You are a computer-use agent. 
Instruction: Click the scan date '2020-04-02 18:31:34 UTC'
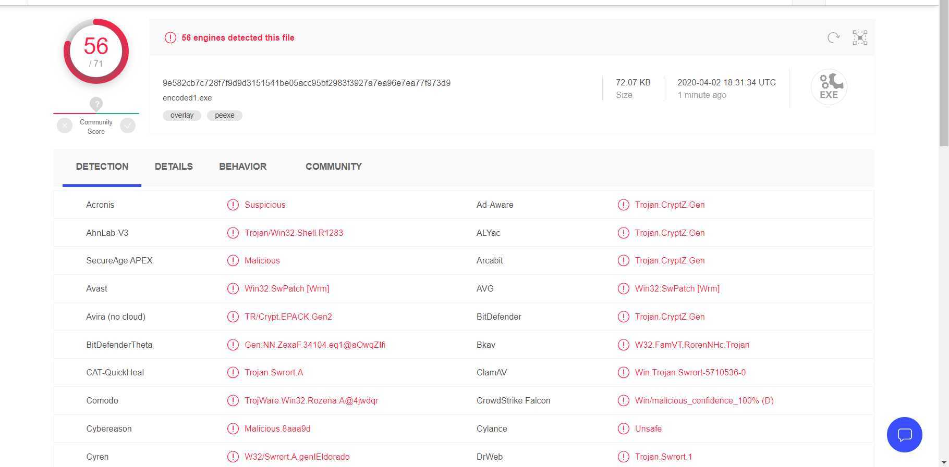click(726, 82)
